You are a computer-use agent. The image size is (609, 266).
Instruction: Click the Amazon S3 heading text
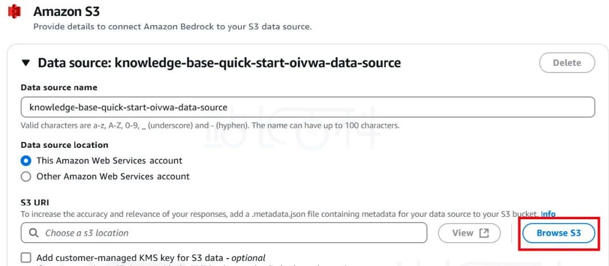66,11
